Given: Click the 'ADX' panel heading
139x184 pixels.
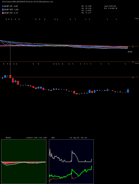Looking at the screenshot, I should point(53,138).
